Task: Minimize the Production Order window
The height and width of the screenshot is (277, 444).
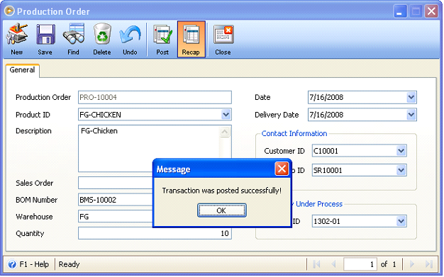Action: [x=400, y=11]
